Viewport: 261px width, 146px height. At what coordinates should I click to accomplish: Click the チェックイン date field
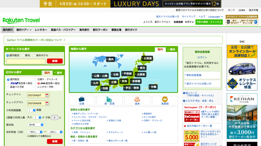point(38,95)
